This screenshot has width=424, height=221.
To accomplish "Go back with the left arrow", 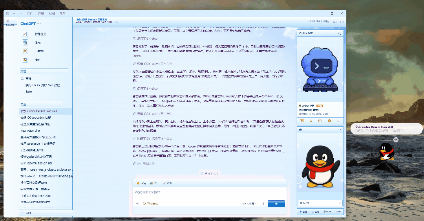I will 14,13.
